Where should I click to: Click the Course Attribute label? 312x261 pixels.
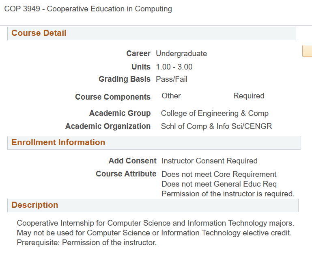point(126,174)
